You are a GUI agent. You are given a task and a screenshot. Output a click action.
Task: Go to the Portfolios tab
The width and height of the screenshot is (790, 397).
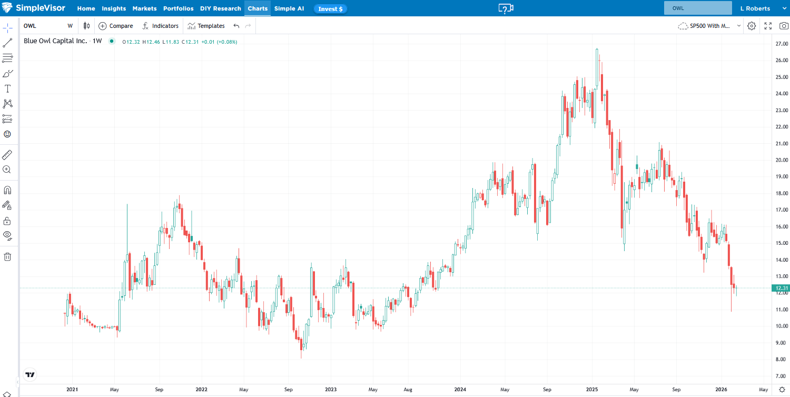pos(178,8)
